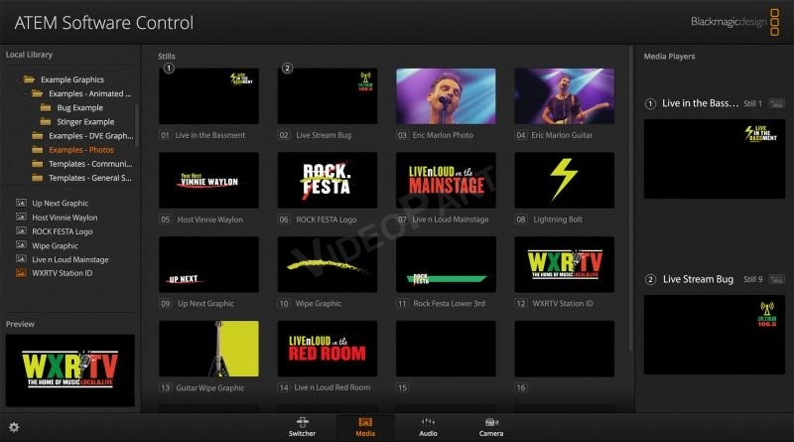Click the Blackmagicdesign logo
This screenshot has height=442, width=794.
735,22
